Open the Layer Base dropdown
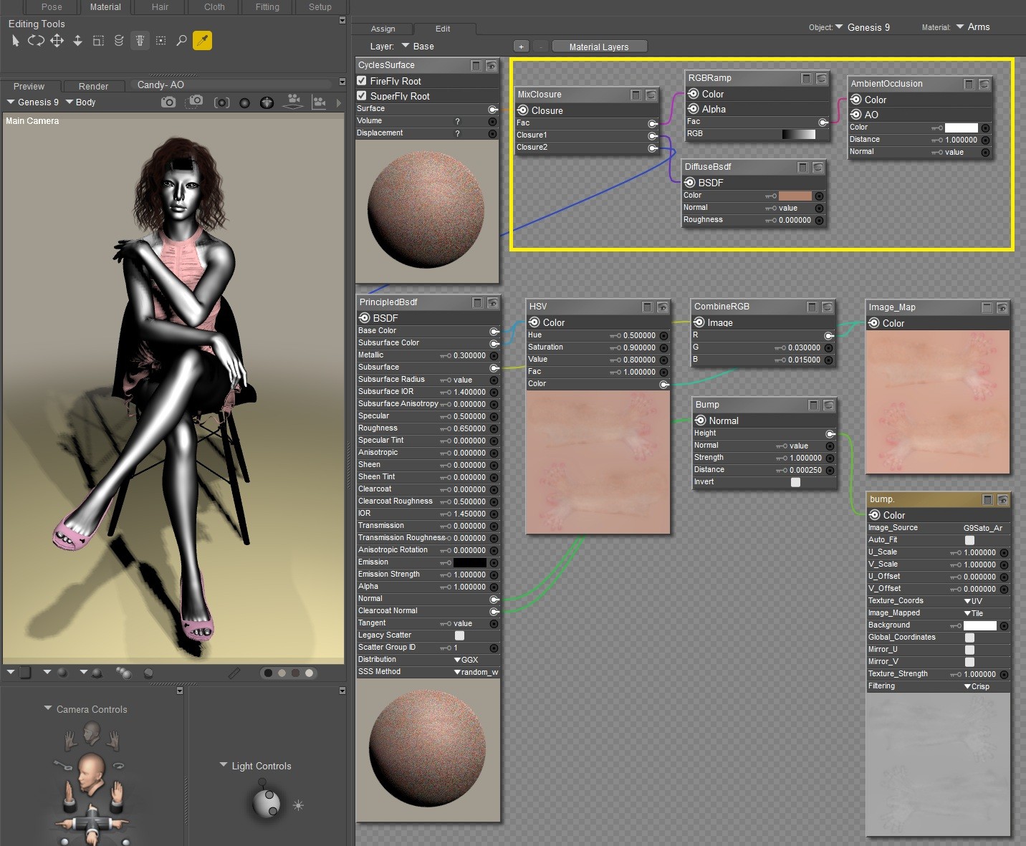The height and width of the screenshot is (846, 1026). 418,47
